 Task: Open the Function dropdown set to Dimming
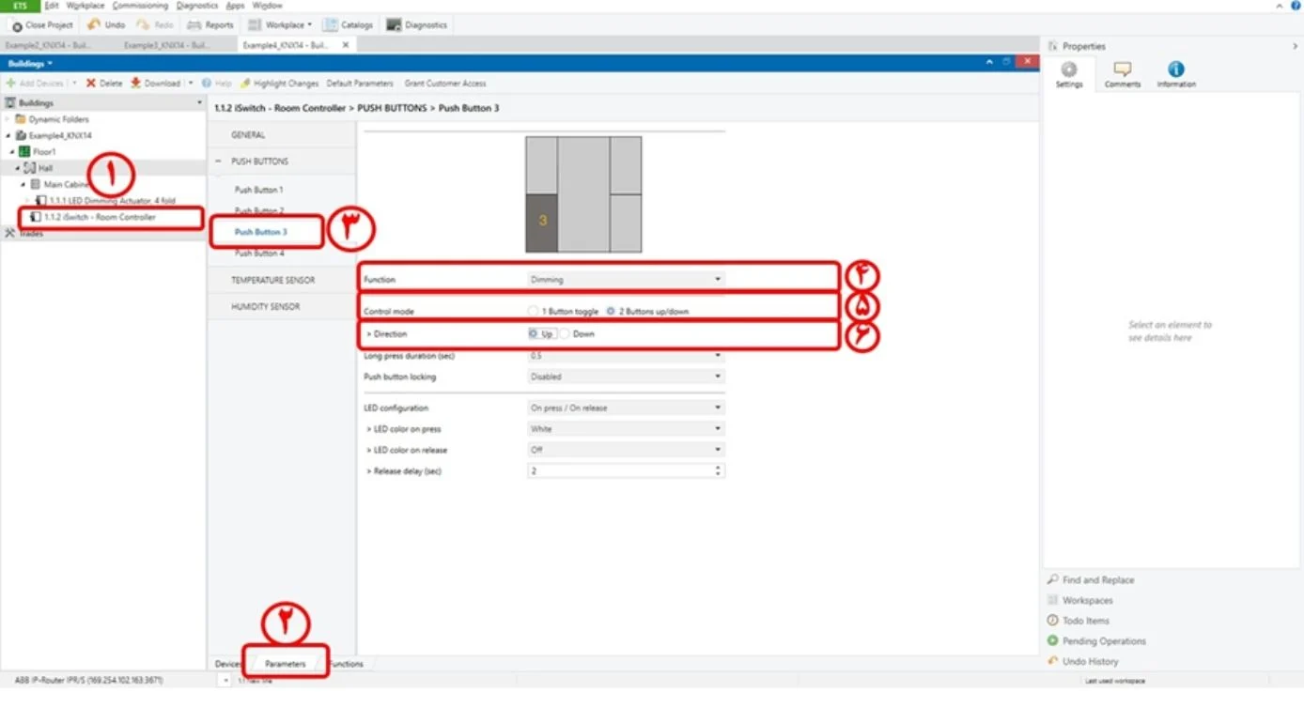626,280
